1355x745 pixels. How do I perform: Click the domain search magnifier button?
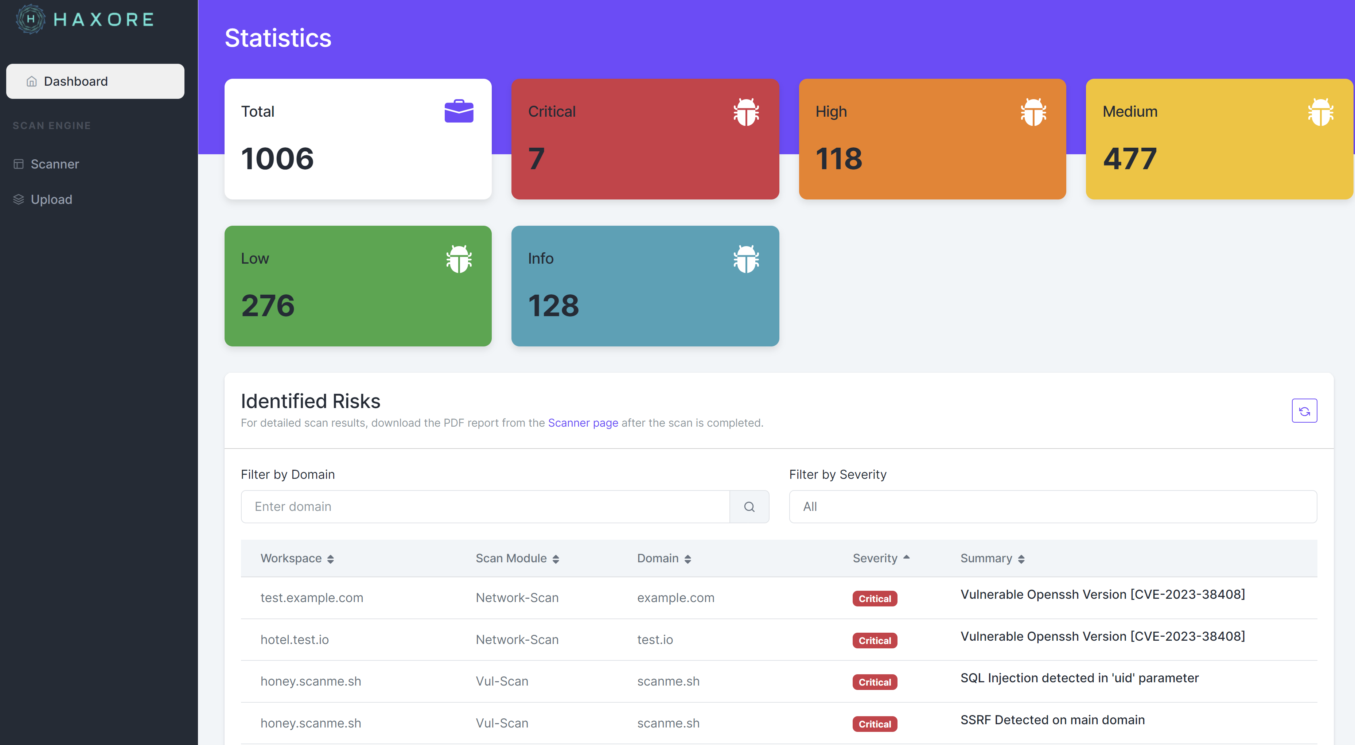pyautogui.click(x=749, y=507)
